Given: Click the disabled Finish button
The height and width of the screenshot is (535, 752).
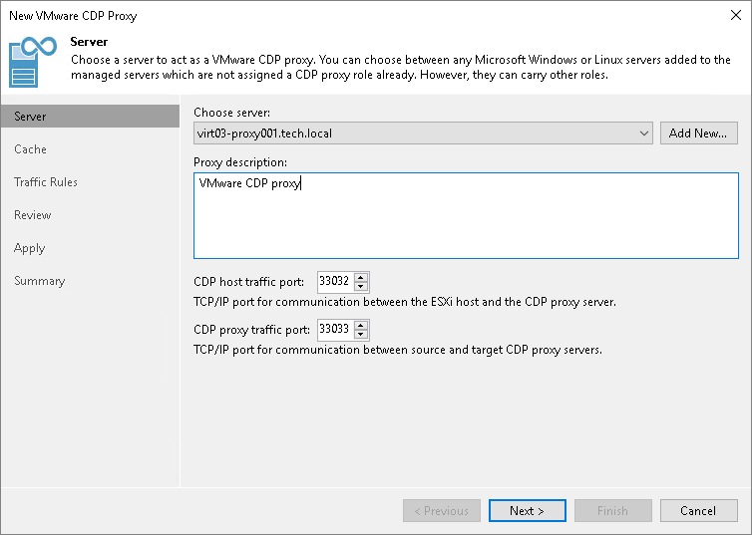Looking at the screenshot, I should click(x=613, y=510).
